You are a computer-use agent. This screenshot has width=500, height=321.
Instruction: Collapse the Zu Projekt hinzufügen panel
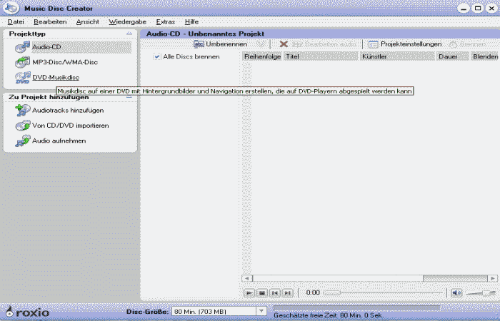[x=129, y=96]
